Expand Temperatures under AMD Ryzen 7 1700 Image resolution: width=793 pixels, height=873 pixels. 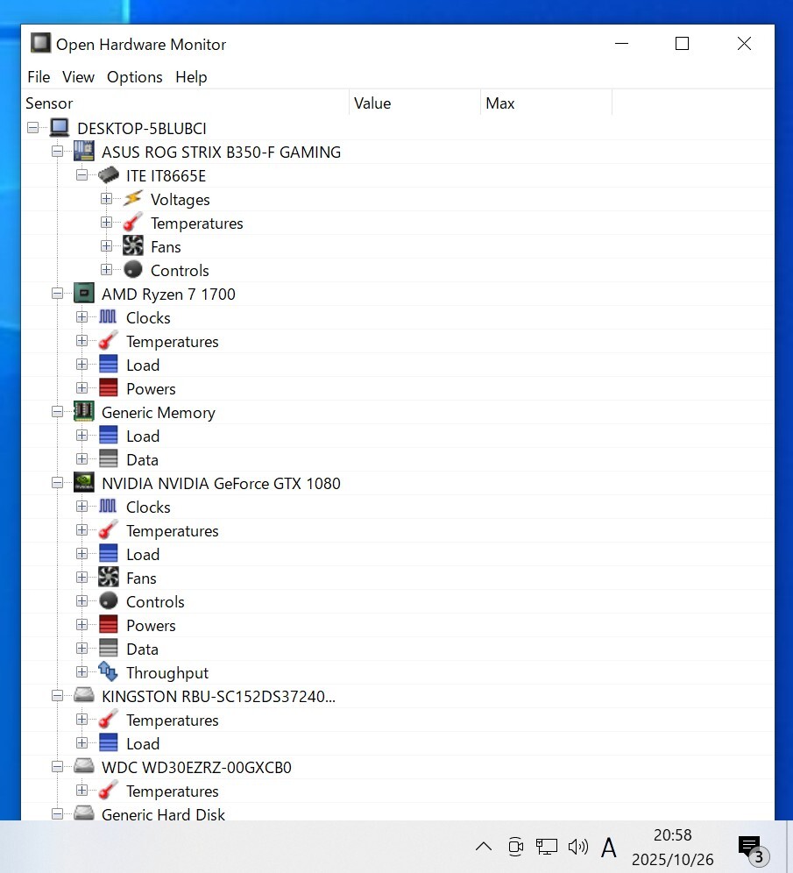click(81, 341)
